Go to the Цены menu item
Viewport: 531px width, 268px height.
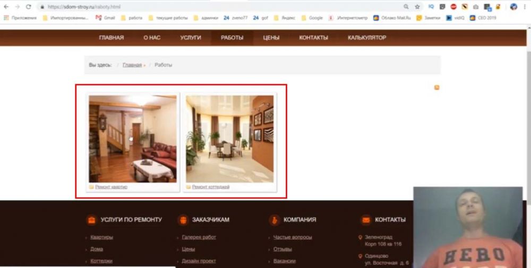[x=271, y=38]
